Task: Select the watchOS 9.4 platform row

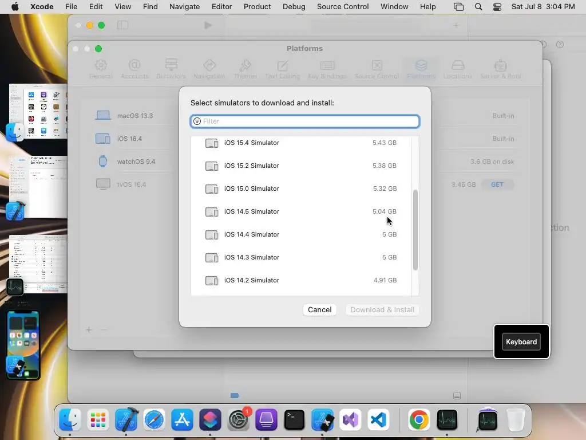Action: [x=305, y=162]
